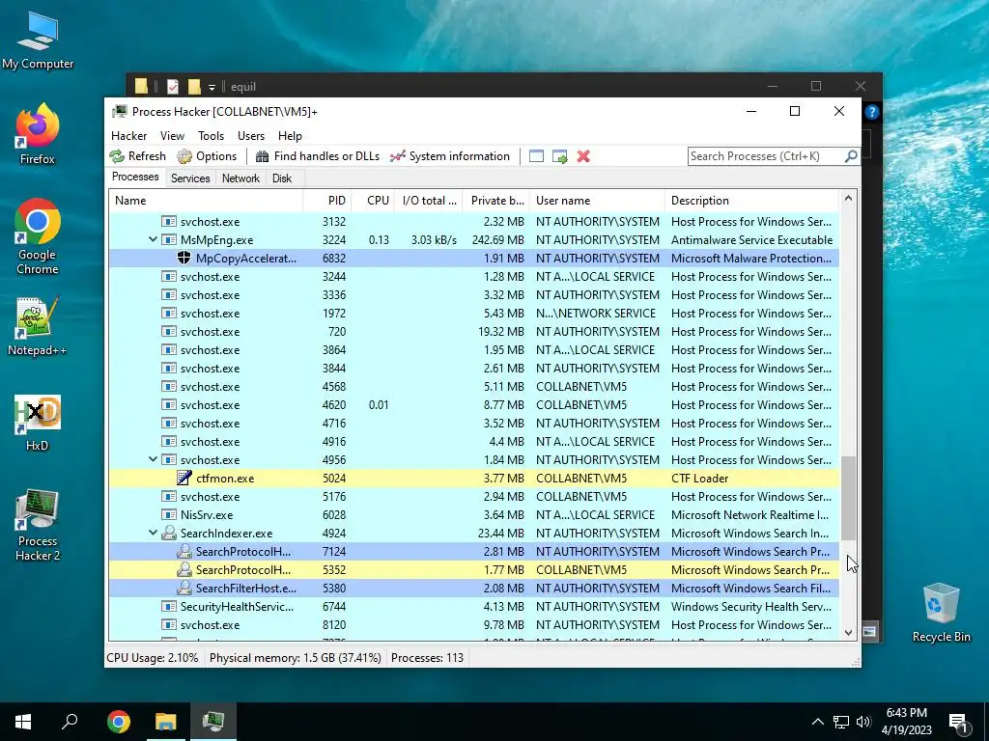Select MpCopyAccelerat... shield icon row
Screen dimensions: 989x741
tap(184, 258)
